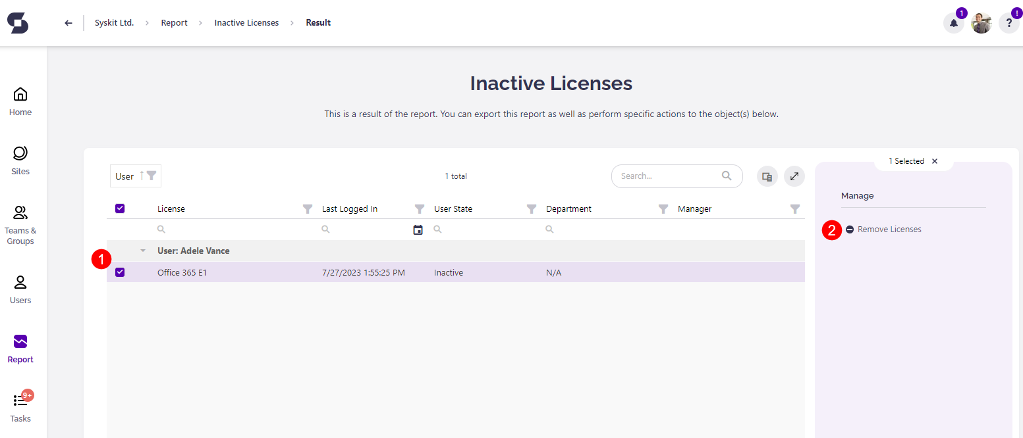Screen dimensions: 1023x438
Task: Click the copy report data icon
Action: click(x=766, y=176)
